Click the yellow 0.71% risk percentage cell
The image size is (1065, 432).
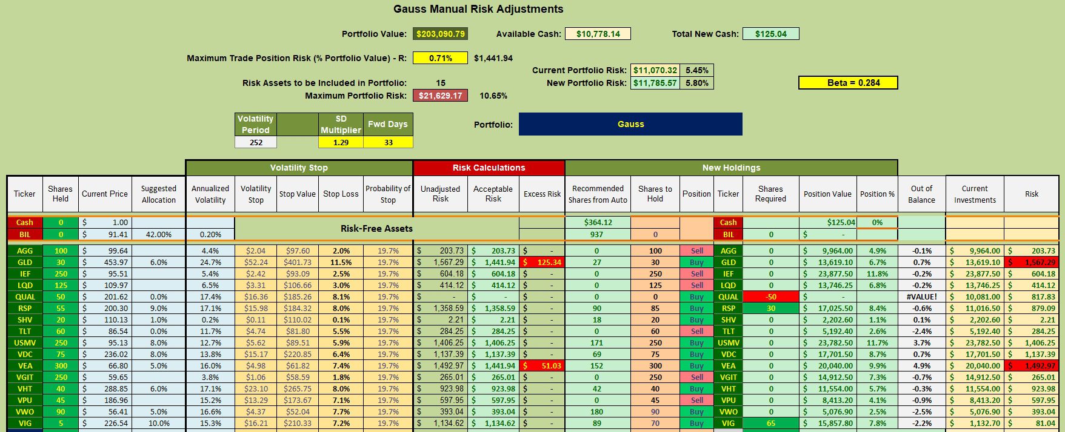440,58
